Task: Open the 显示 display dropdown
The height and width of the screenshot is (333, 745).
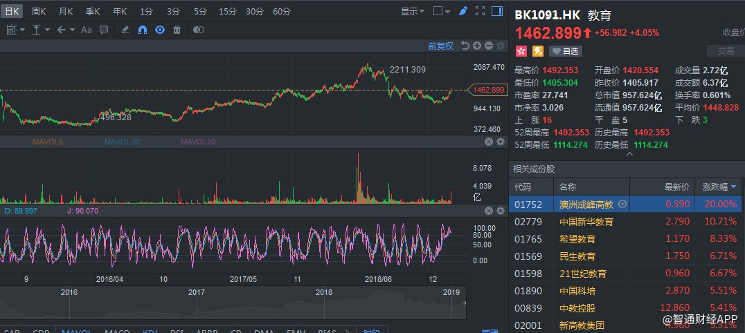Action: pos(413,11)
